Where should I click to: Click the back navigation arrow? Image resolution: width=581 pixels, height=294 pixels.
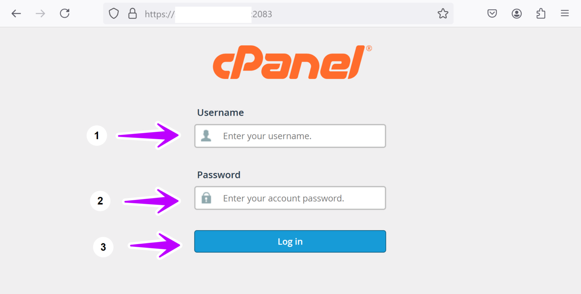(16, 13)
